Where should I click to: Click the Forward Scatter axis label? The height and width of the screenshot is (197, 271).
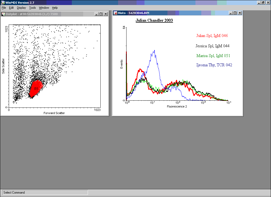(x=54, y=113)
